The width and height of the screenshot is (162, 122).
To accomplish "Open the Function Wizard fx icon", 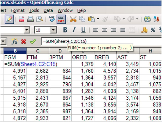I will 14,41.
